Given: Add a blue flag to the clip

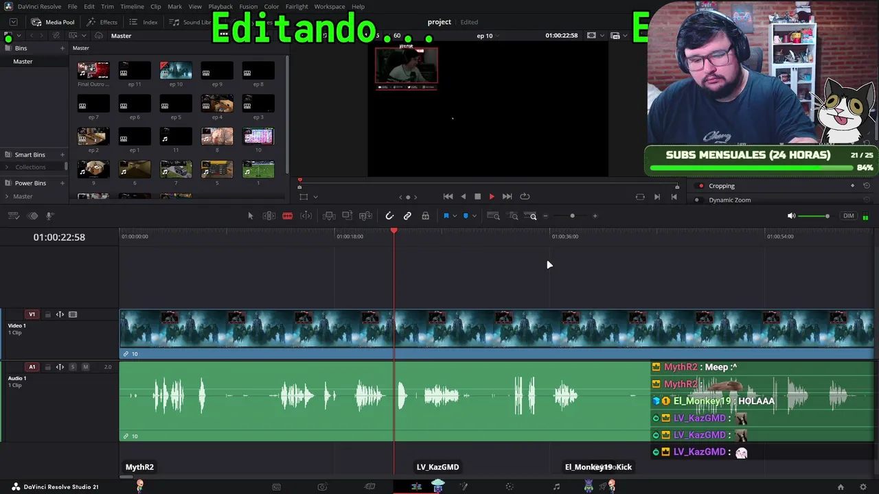Looking at the screenshot, I should pyautogui.click(x=446, y=216).
